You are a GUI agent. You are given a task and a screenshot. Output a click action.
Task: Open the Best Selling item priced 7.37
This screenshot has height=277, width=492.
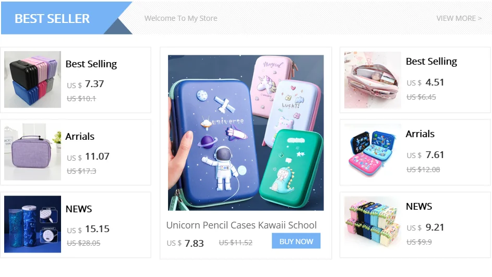click(x=76, y=80)
